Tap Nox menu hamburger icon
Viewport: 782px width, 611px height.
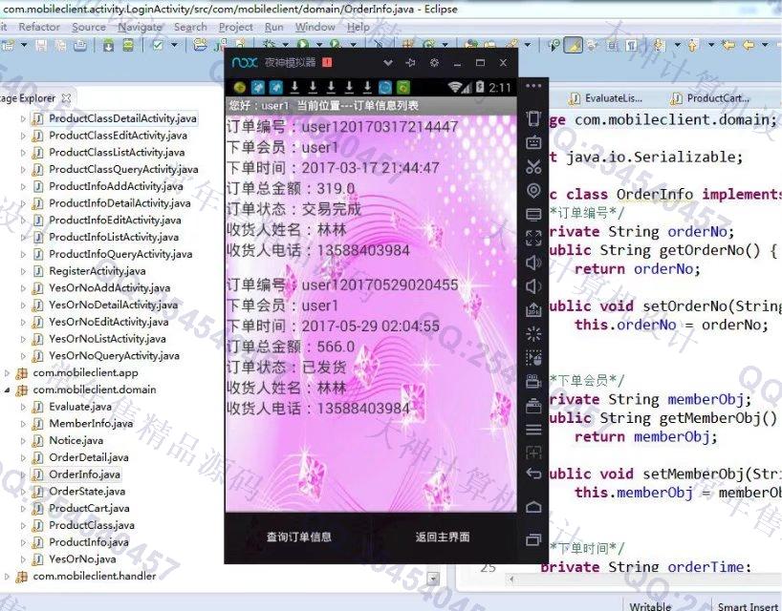[533, 430]
